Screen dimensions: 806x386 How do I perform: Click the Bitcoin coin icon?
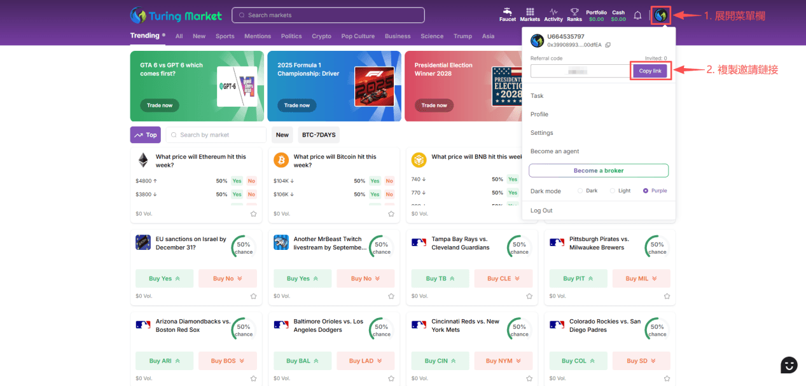pyautogui.click(x=281, y=160)
